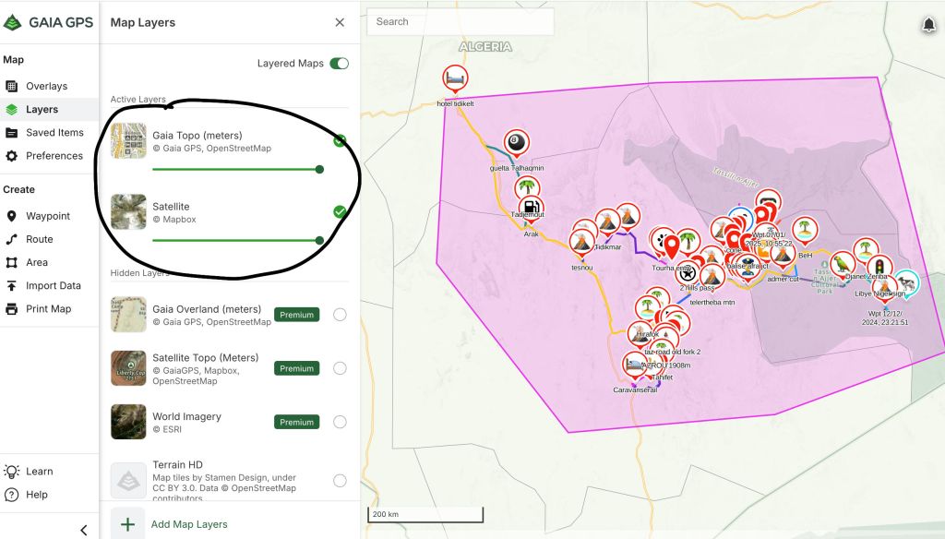
Task: Click the Caravanserail waypoint marker
Action: tap(635, 365)
